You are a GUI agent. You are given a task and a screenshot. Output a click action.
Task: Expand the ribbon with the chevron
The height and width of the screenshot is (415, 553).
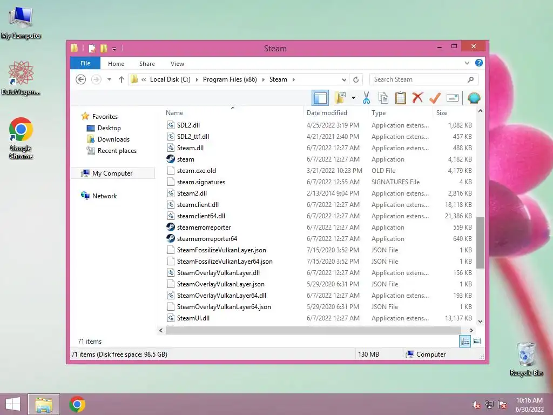pyautogui.click(x=467, y=63)
